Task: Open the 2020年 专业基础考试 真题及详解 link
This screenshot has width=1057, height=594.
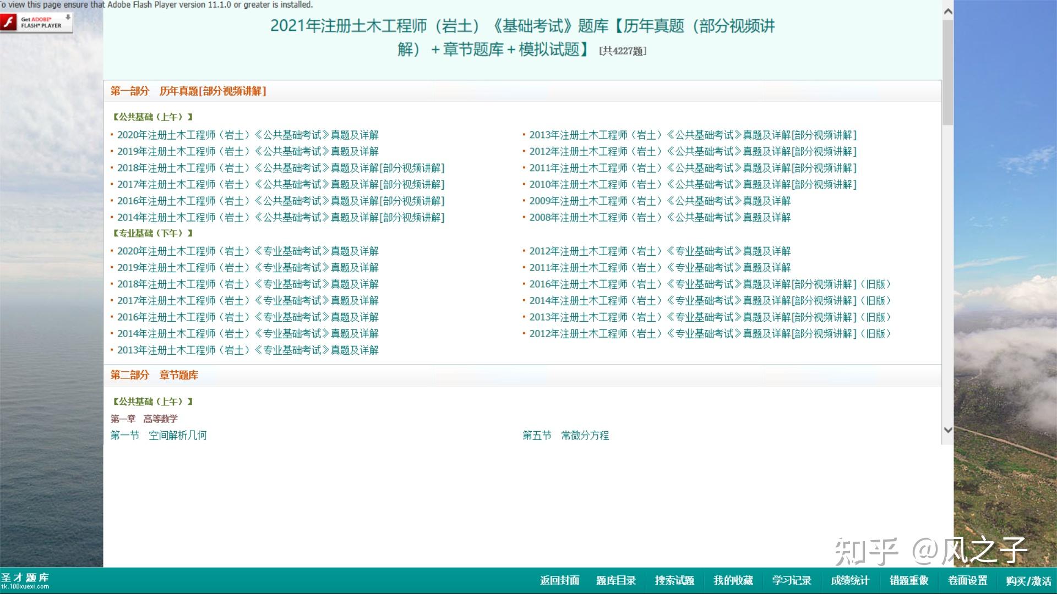Action: (248, 251)
